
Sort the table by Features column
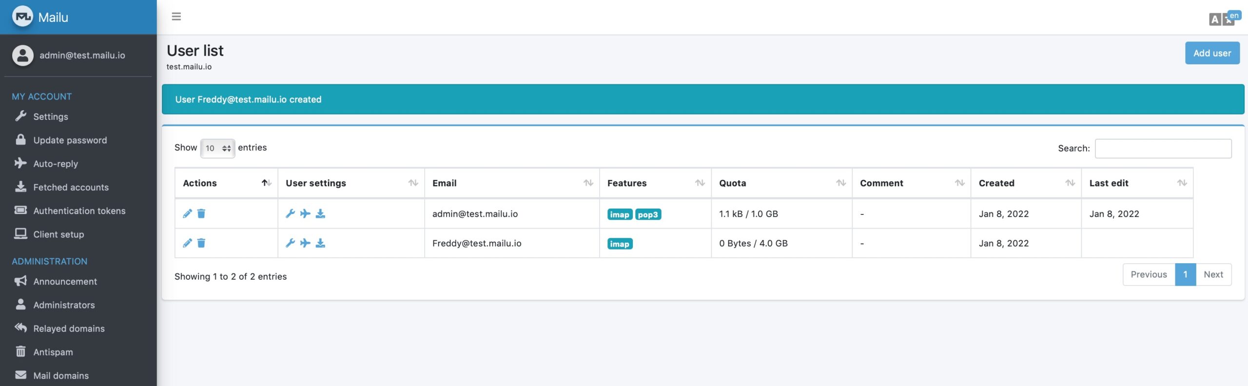655,183
